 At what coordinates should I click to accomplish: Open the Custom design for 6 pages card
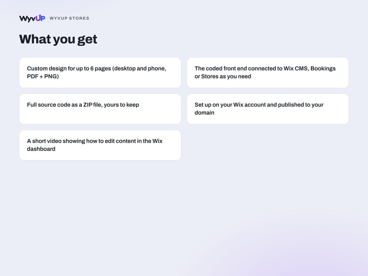click(x=100, y=73)
